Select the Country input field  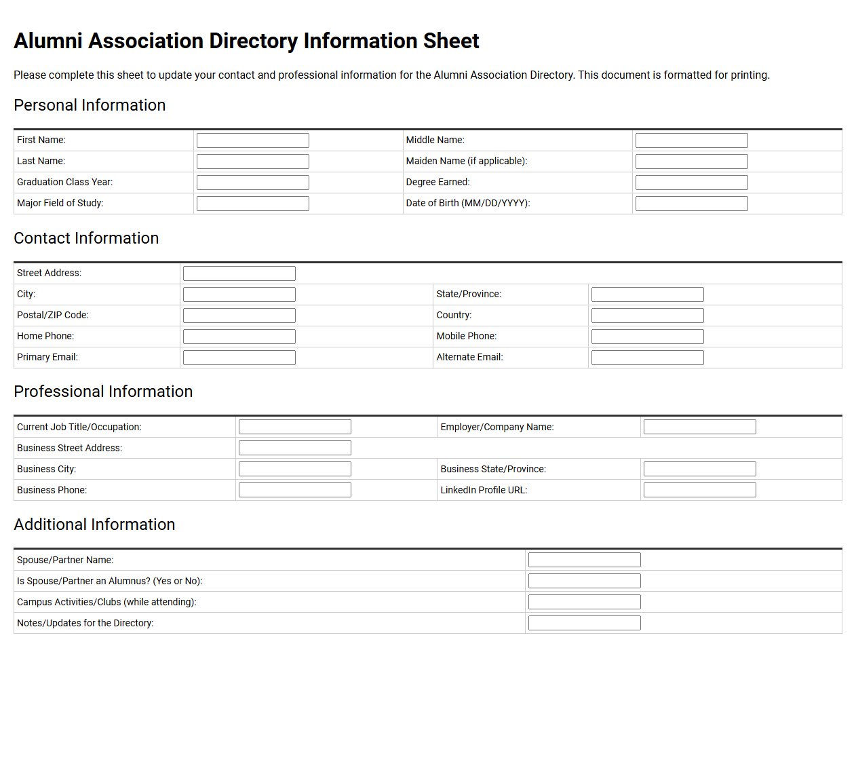tap(648, 316)
